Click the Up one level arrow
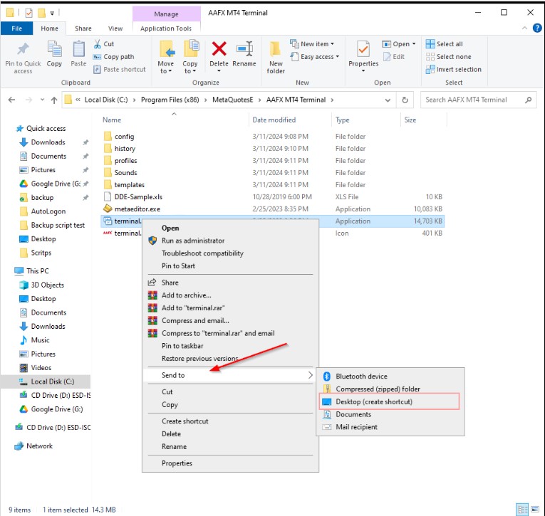The image size is (545, 516). point(54,100)
